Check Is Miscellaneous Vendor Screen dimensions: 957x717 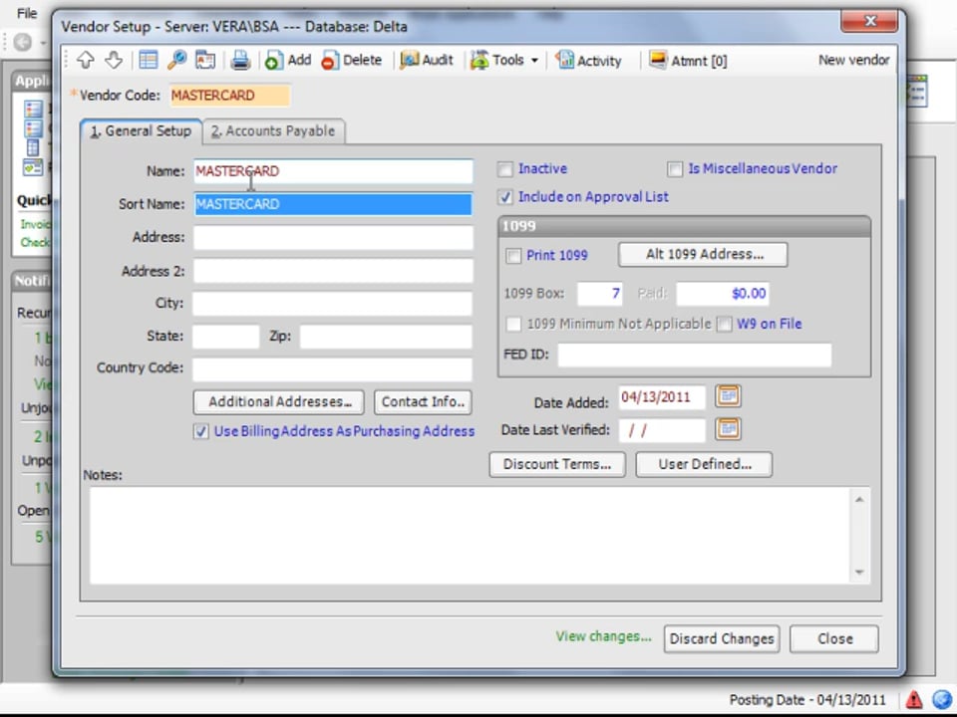pyautogui.click(x=675, y=169)
